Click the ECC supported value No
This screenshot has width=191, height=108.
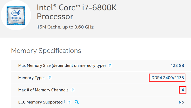pyautogui.click(x=181, y=102)
